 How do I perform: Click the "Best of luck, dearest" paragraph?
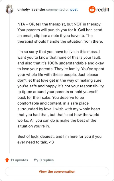pyautogui.click(x=59, y=139)
